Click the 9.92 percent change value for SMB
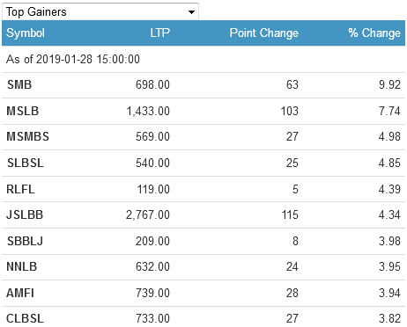This screenshot has width=407, height=327. click(389, 85)
